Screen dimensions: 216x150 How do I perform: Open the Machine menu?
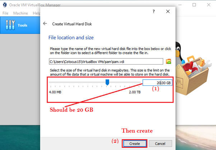(x=20, y=13)
